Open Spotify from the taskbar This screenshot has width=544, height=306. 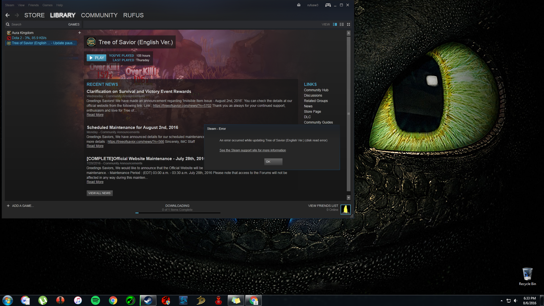[x=95, y=300]
